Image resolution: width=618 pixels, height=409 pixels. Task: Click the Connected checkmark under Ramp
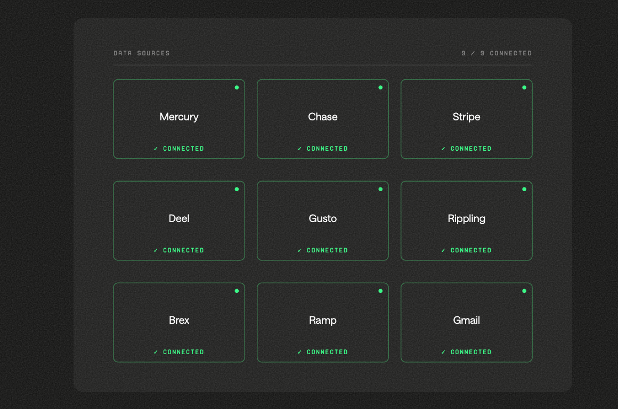[299, 352]
